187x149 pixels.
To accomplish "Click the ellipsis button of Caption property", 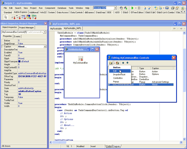I will click(45, 47).
